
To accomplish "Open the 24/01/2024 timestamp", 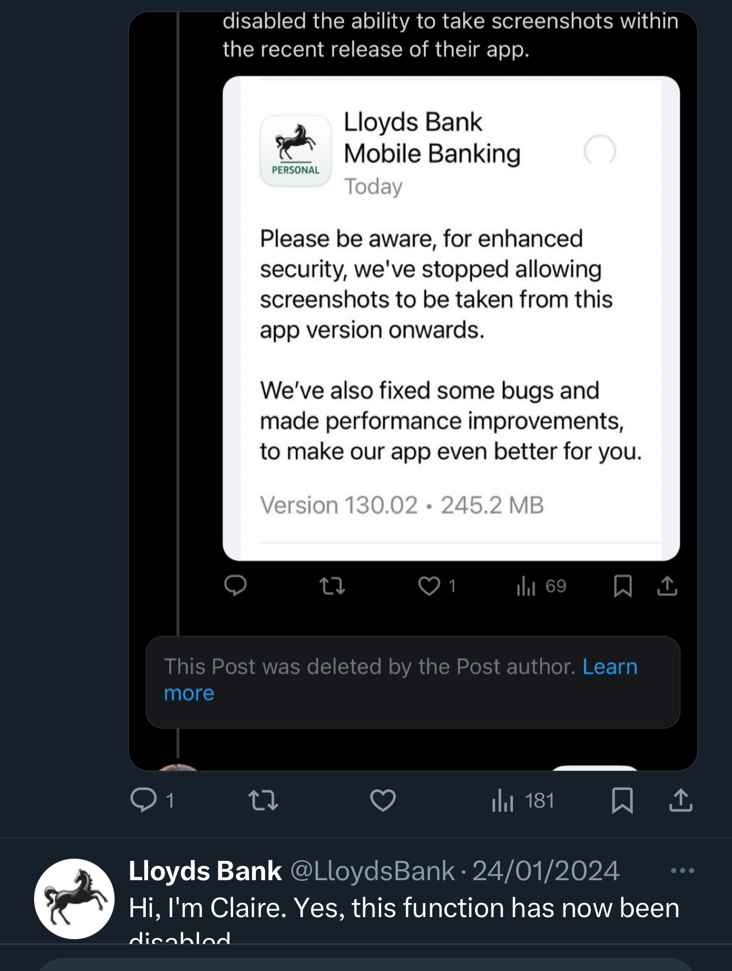I will click(x=546, y=871).
